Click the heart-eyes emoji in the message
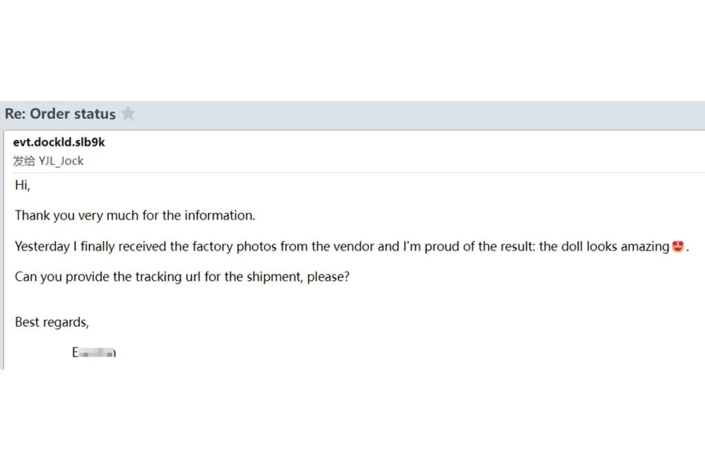 click(x=677, y=246)
